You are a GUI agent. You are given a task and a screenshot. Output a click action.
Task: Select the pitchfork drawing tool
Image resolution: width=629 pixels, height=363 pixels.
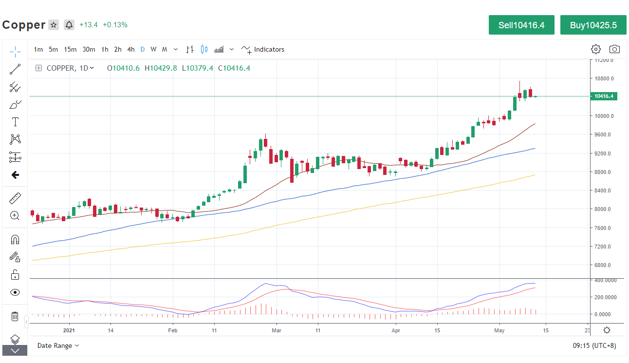[15, 87]
